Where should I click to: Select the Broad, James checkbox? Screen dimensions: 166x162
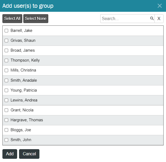click(6, 50)
